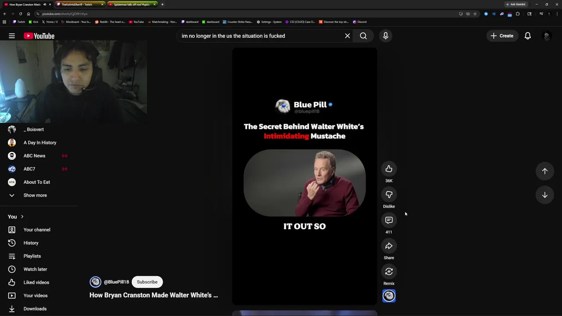562x316 pixels.
Task: Go to previous Short with up arrow
Action: coord(544,171)
